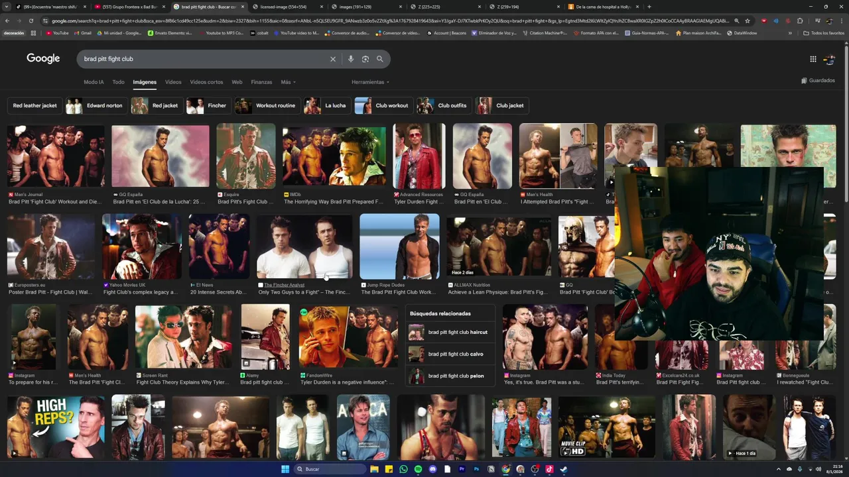849x477 pixels.
Task: Bookmark this page with the star icon
Action: click(x=748, y=21)
